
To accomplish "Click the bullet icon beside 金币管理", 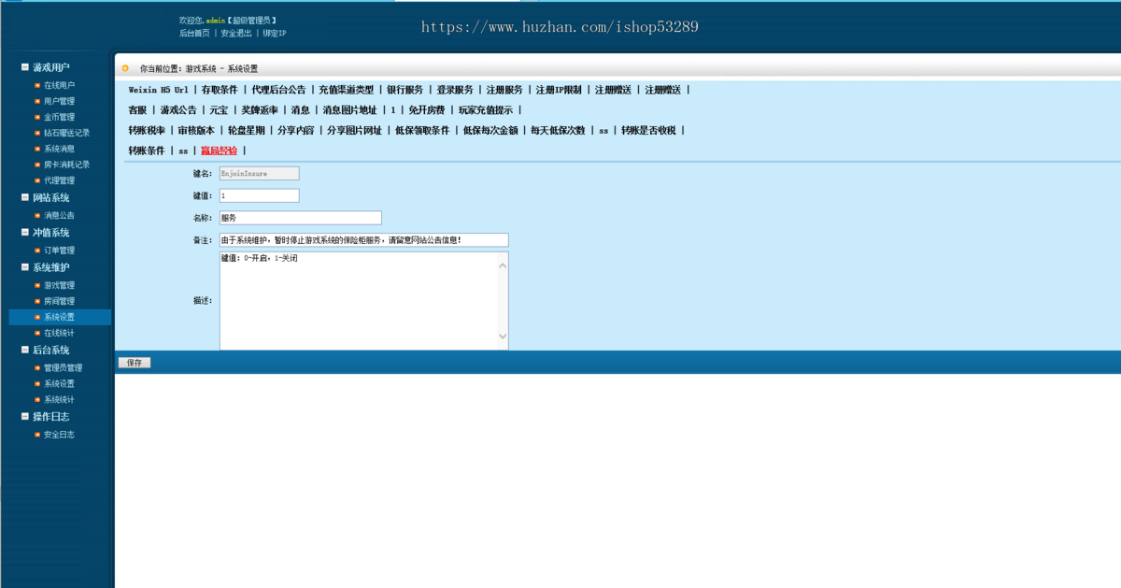I will (37, 117).
